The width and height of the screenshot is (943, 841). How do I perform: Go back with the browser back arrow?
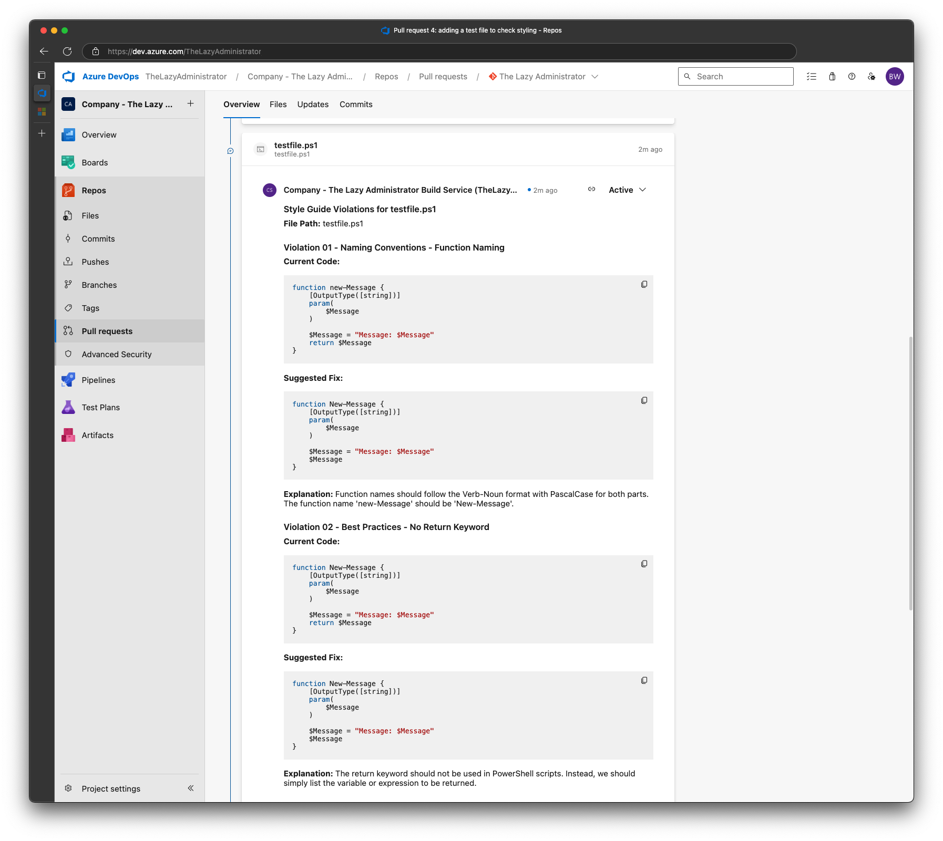pyautogui.click(x=44, y=51)
